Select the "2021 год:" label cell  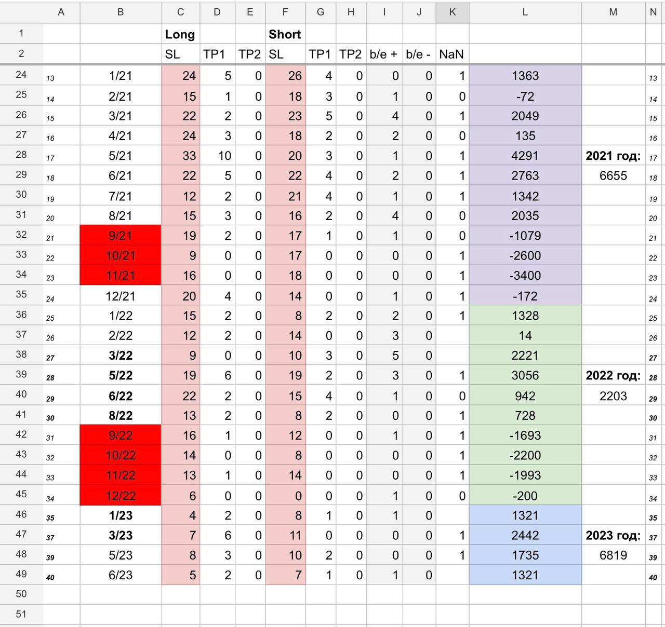613,156
